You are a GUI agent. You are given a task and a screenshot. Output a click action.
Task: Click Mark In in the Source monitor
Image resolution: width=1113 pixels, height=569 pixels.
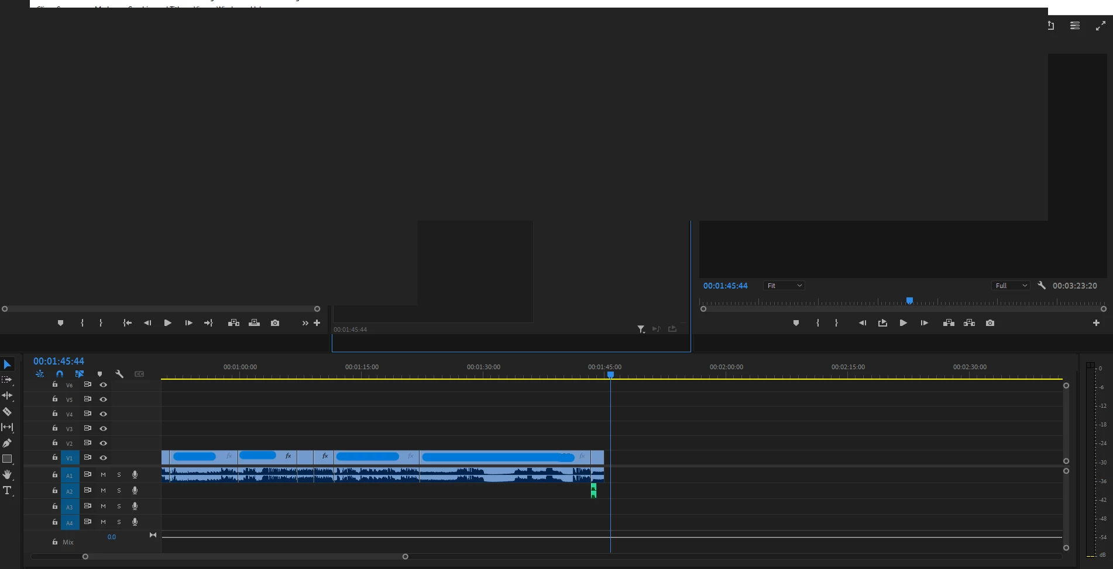pyautogui.click(x=82, y=323)
